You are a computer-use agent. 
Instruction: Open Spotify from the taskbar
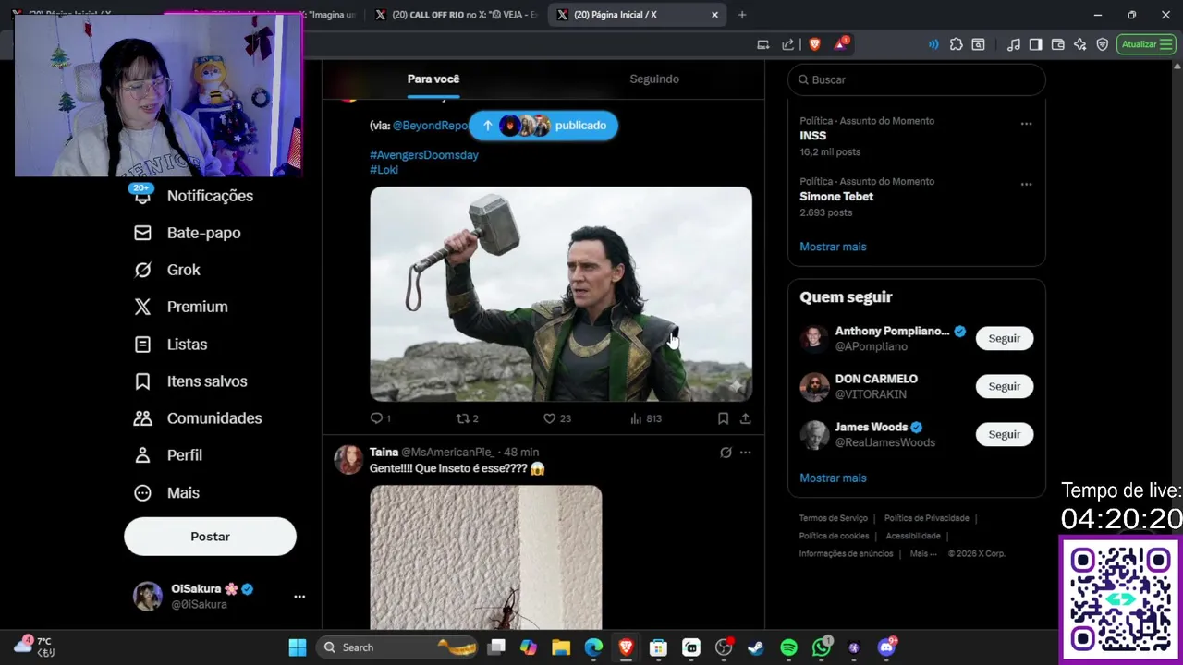(x=789, y=647)
